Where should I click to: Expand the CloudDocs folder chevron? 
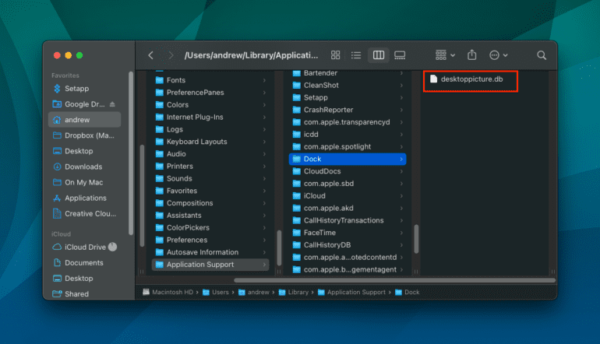(401, 171)
